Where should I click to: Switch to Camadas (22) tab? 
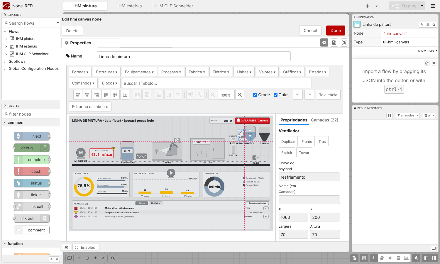point(324,120)
